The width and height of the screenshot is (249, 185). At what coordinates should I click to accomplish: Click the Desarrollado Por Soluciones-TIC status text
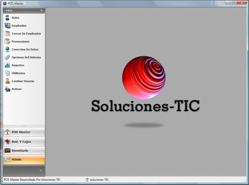(x=32, y=179)
